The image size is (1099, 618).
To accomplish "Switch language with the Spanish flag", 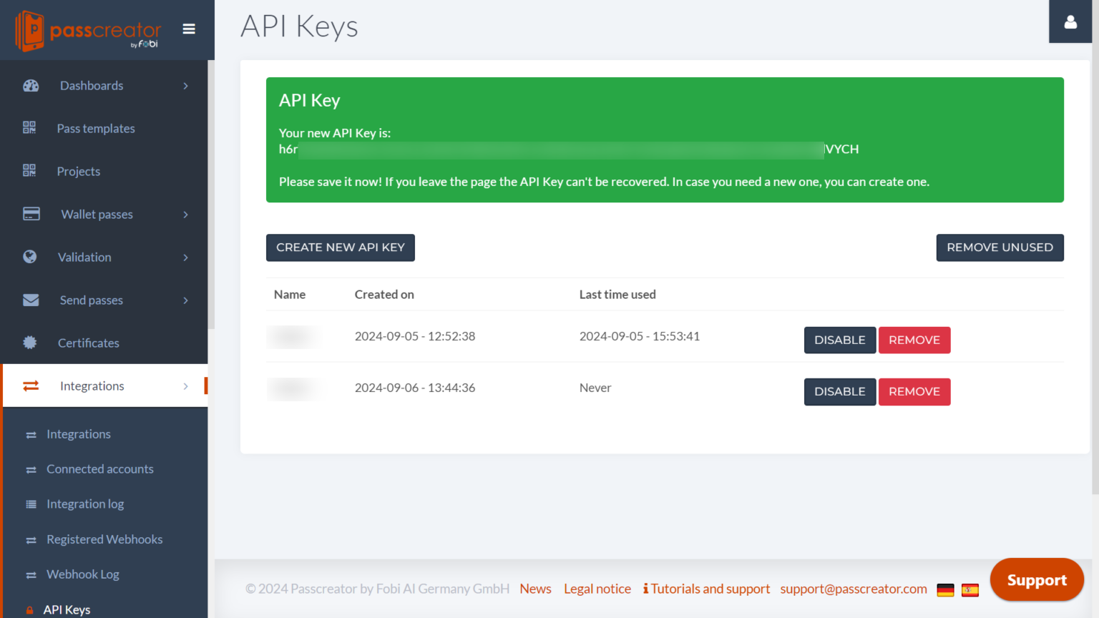I will click(x=970, y=590).
